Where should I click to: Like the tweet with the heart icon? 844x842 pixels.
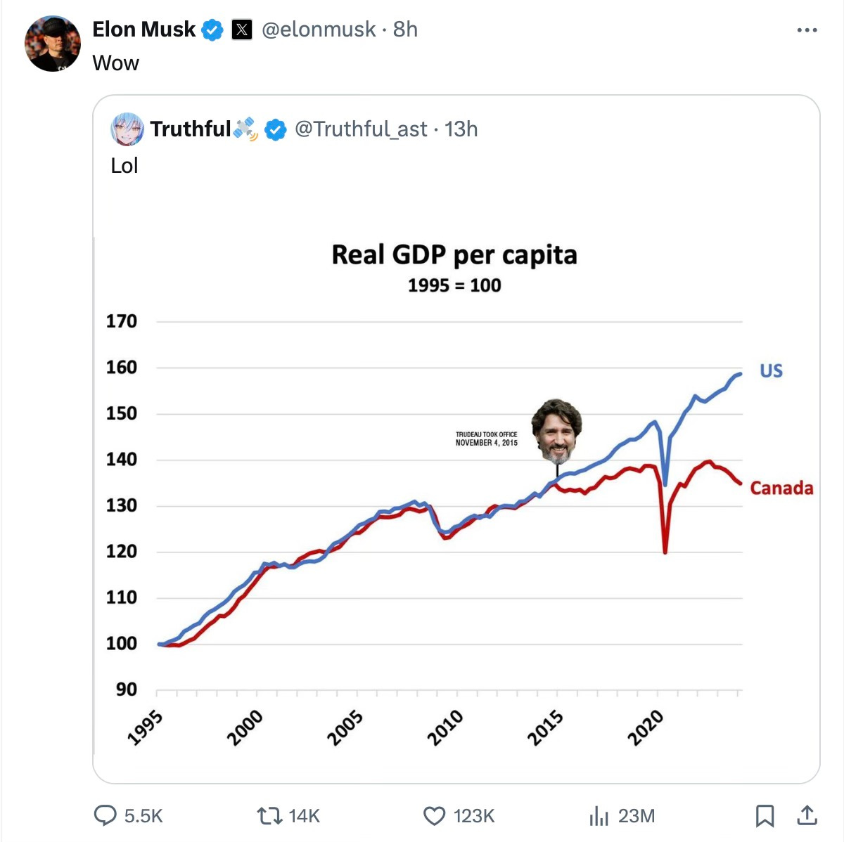pyautogui.click(x=434, y=816)
